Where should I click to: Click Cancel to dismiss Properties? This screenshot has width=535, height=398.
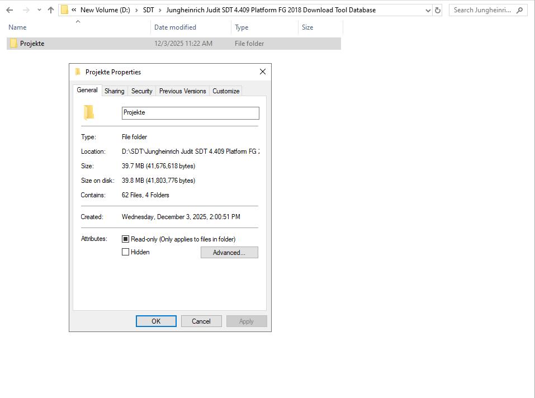pyautogui.click(x=201, y=321)
